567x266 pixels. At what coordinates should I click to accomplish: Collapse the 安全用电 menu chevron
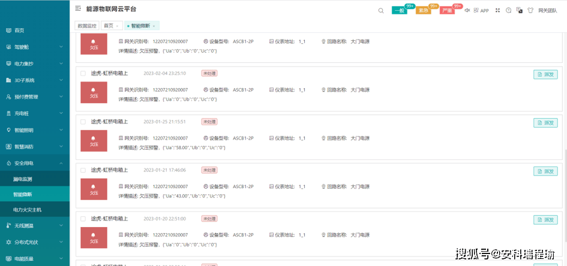pyautogui.click(x=61, y=163)
